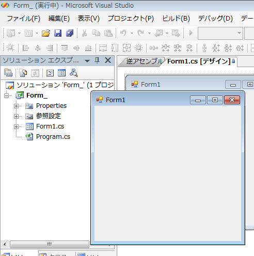Viewport: 254px width, 256px height.
Task: Open the プロジェクト(P) menu
Action: 131,19
